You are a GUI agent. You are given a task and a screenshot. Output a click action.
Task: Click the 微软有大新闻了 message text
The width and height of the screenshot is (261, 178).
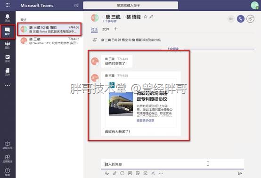click(x=117, y=132)
